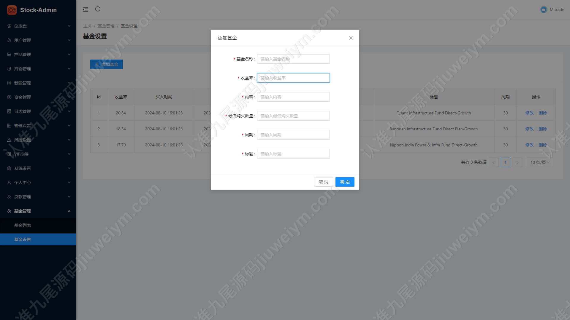Open the Mitrade user avatar
The width and height of the screenshot is (570, 320).
click(x=544, y=10)
